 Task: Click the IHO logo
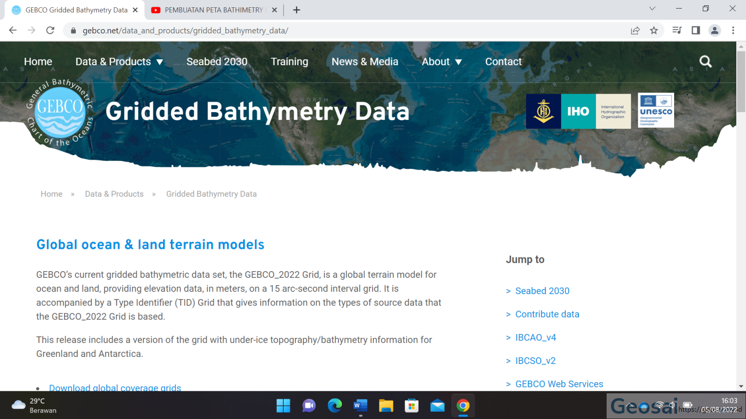[x=578, y=111]
